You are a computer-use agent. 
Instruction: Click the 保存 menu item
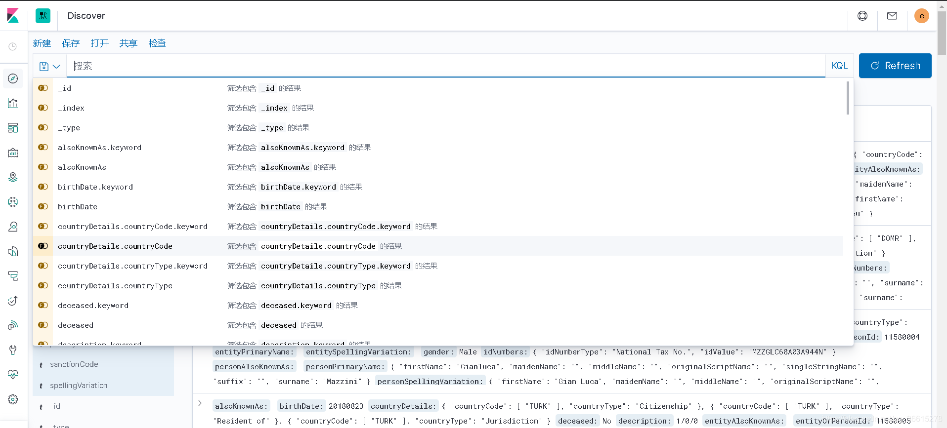(71, 43)
